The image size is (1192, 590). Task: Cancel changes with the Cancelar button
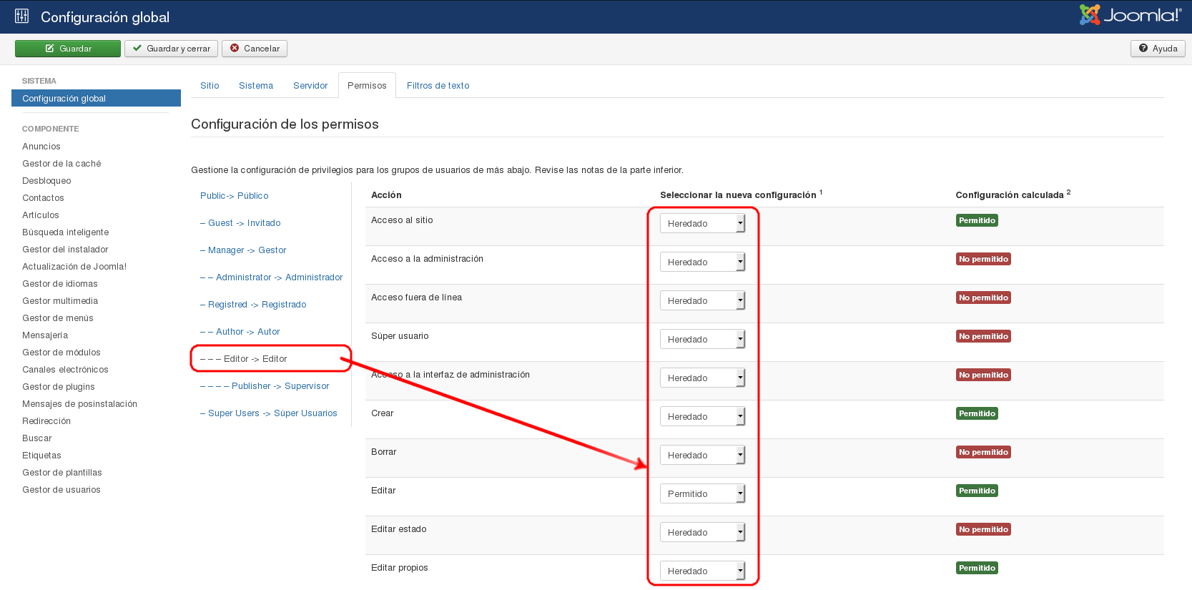pyautogui.click(x=255, y=49)
